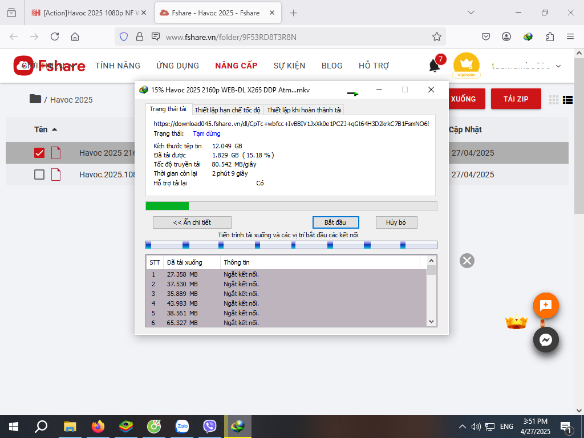This screenshot has height=438, width=584.
Task: Open Zalo from the taskbar
Action: (182, 426)
